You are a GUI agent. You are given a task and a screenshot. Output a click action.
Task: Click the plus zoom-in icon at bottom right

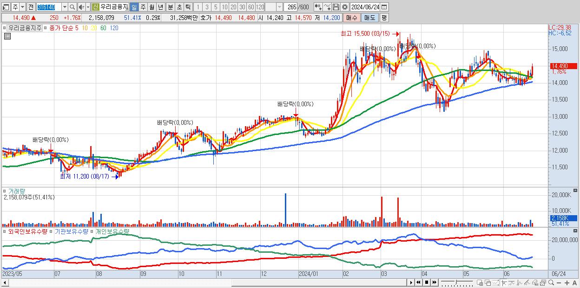pyautogui.click(x=567, y=282)
